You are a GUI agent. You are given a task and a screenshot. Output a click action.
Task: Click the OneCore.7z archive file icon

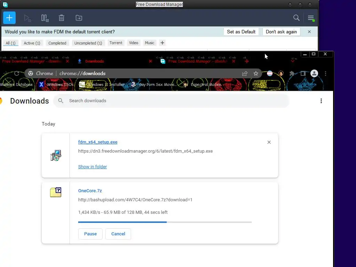point(56,192)
